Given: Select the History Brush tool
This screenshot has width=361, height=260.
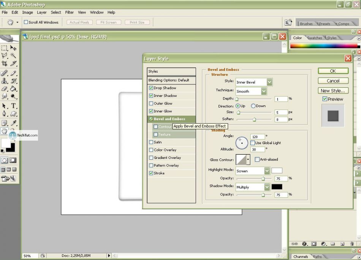Looking at the screenshot, I should point(13,81).
